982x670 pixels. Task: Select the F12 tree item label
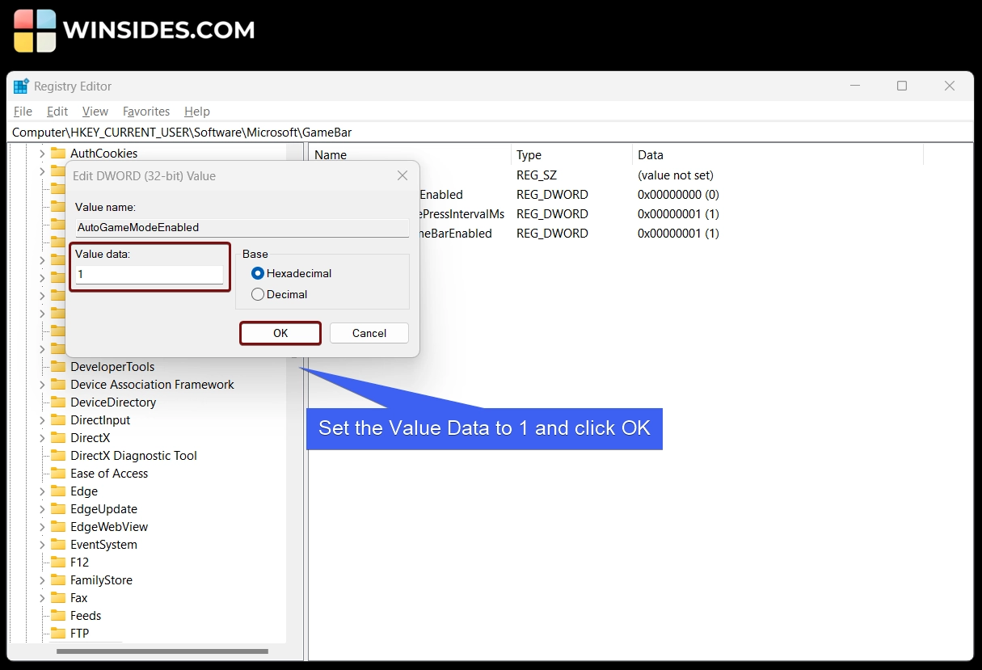(79, 562)
